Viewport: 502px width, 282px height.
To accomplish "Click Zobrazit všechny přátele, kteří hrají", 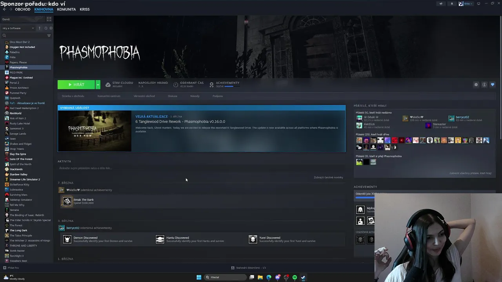I will click(470, 173).
